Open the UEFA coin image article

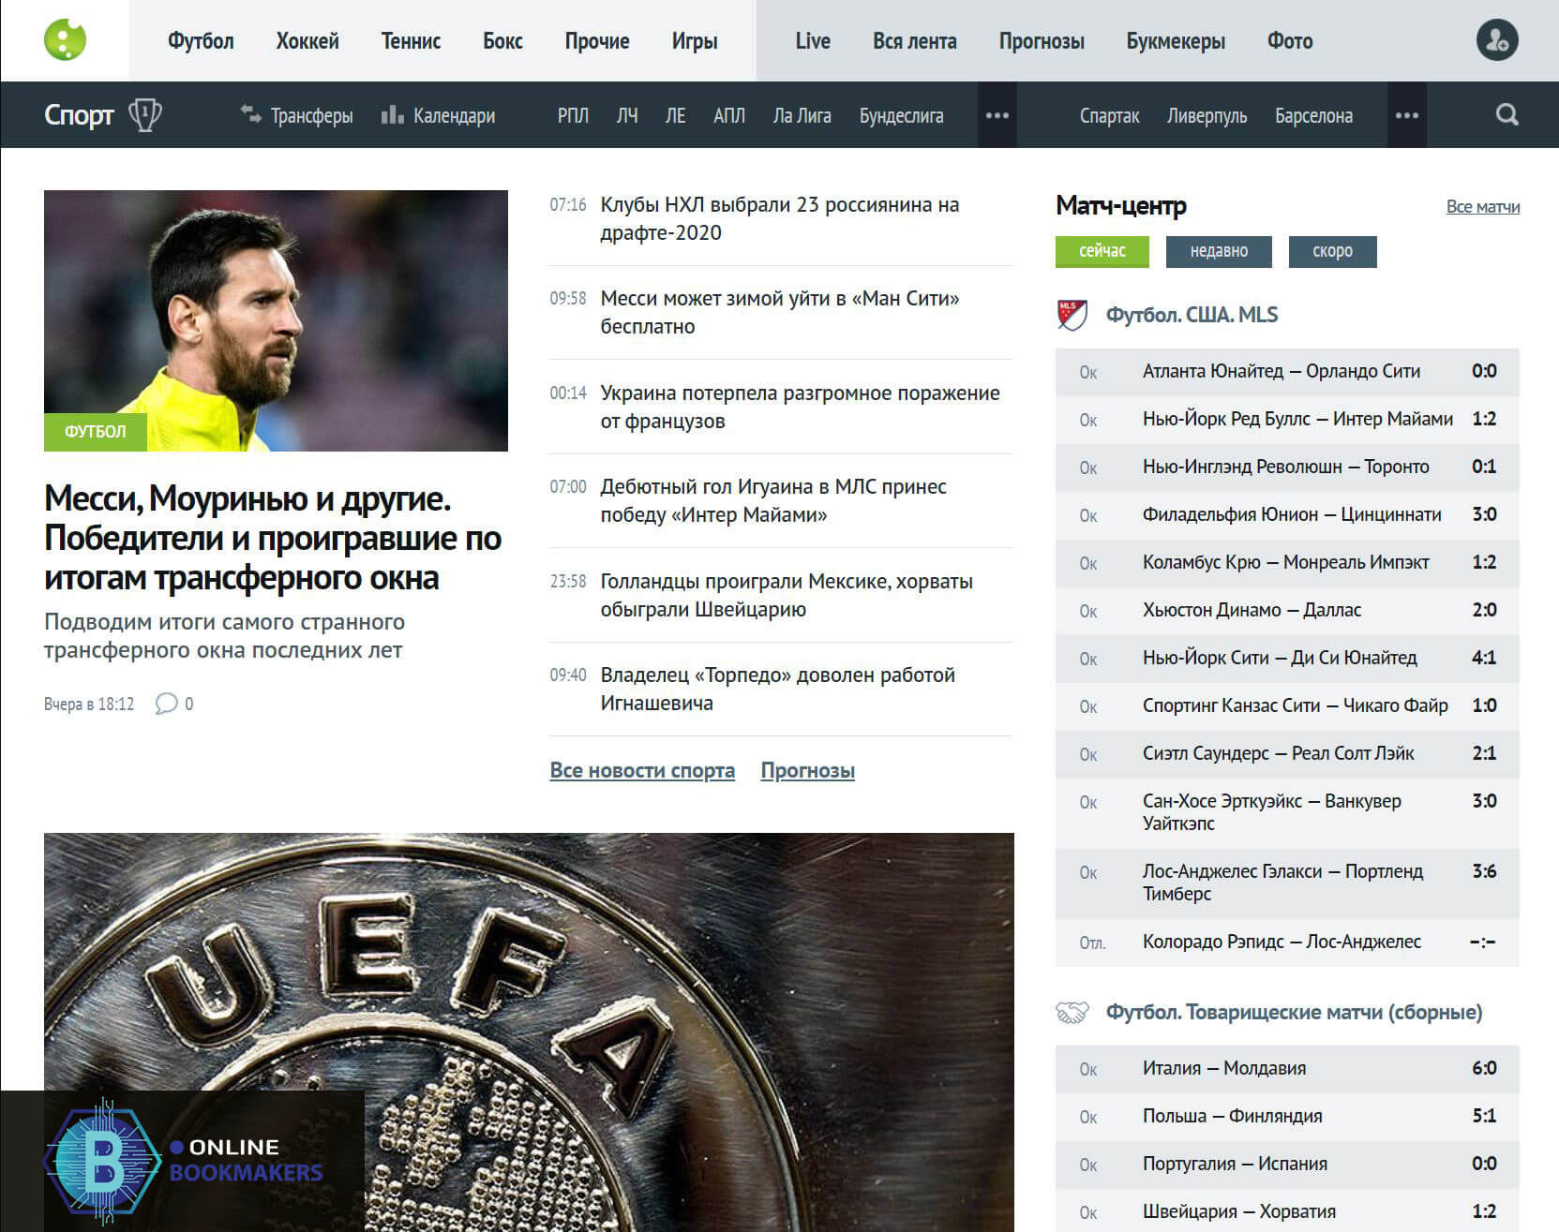click(x=529, y=1032)
